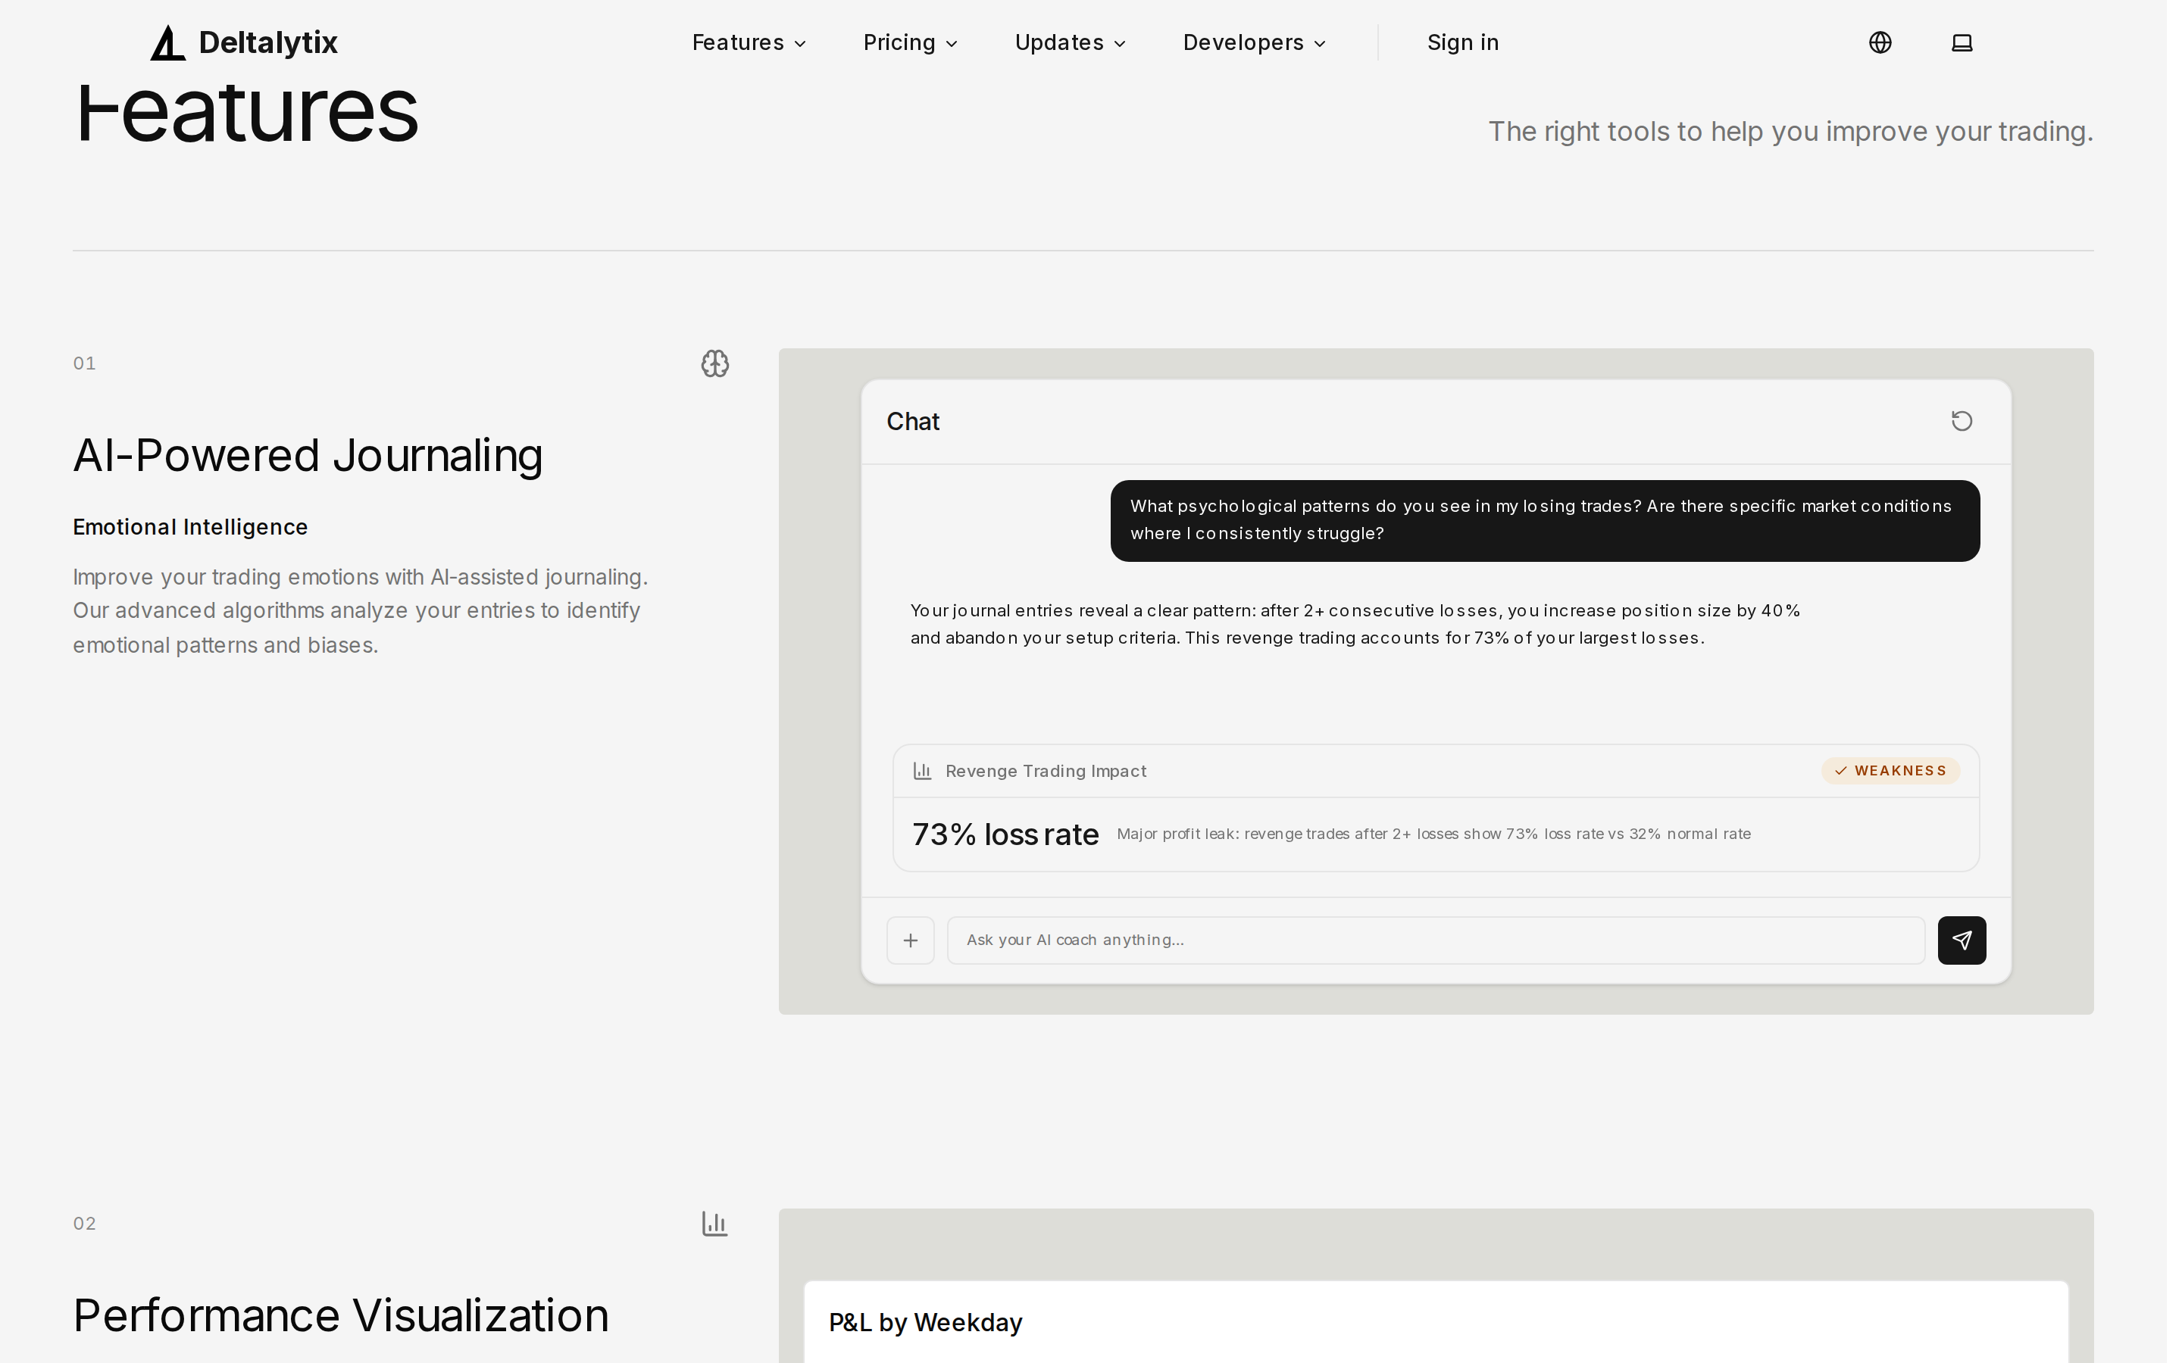Screen dimensions: 2182x1363
Task: Switch theme using the laptop icon
Action: 1962,42
